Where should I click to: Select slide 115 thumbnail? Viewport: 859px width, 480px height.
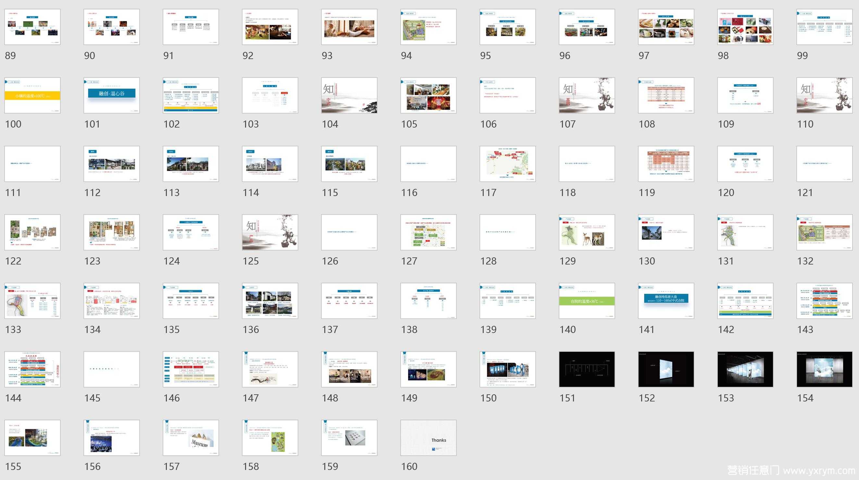pos(349,164)
